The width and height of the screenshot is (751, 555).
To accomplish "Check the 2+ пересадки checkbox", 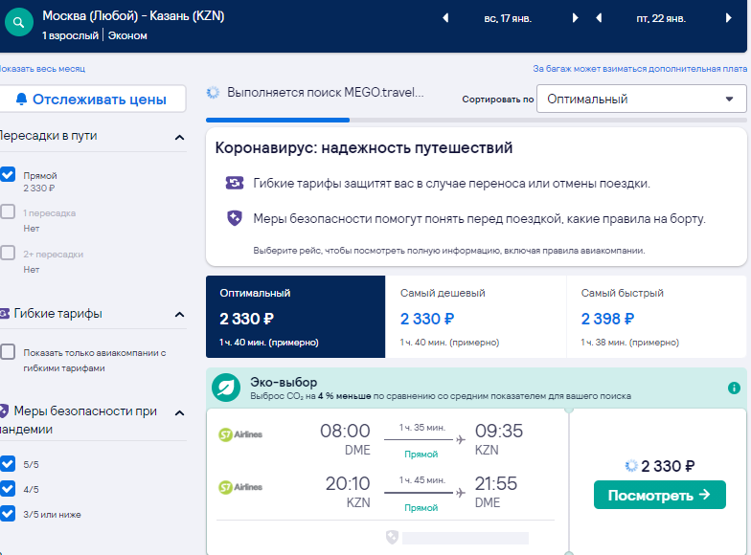I will (x=8, y=253).
